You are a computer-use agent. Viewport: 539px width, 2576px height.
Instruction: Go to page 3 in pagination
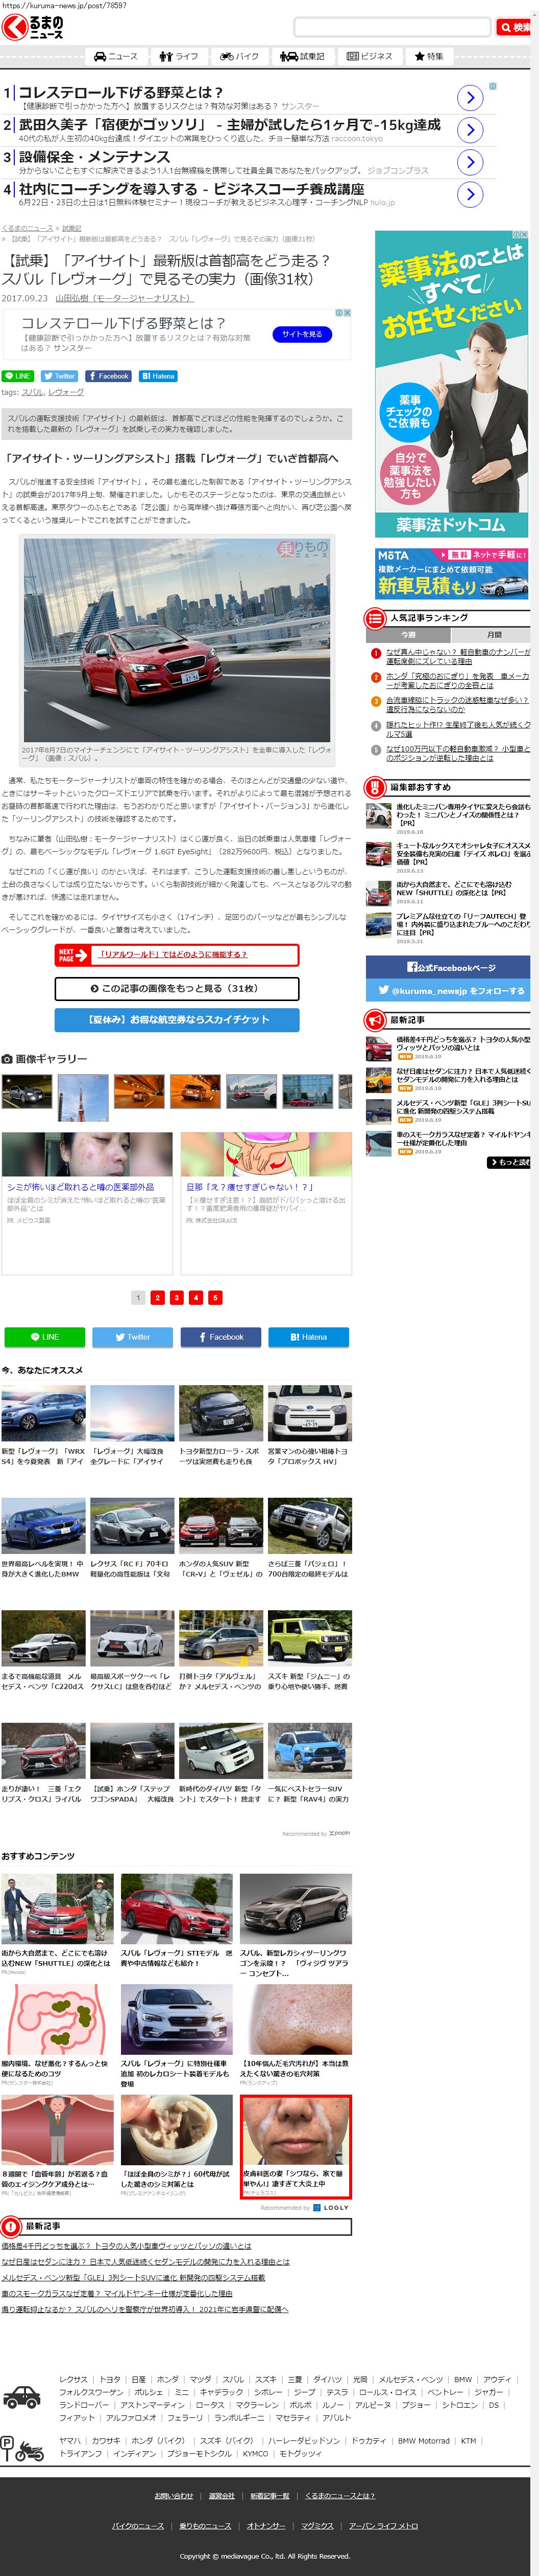point(177,1297)
